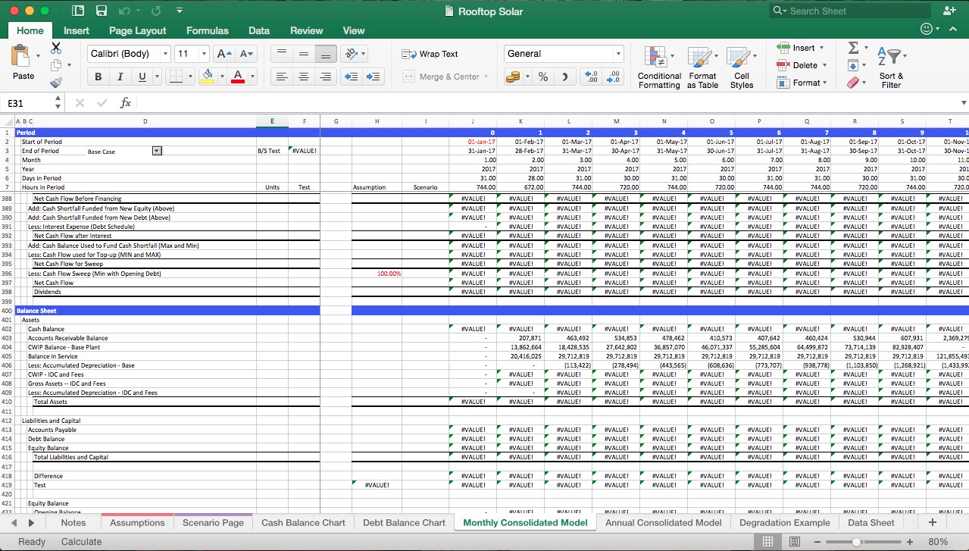This screenshot has height=551, width=969.
Task: Click the AutoSum sigma icon
Action: (854, 47)
